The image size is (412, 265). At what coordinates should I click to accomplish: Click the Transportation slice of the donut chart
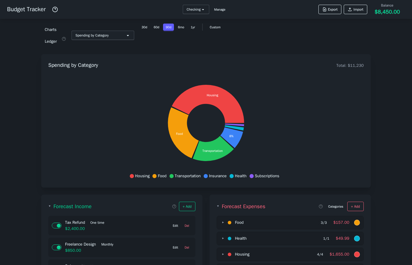(x=212, y=151)
